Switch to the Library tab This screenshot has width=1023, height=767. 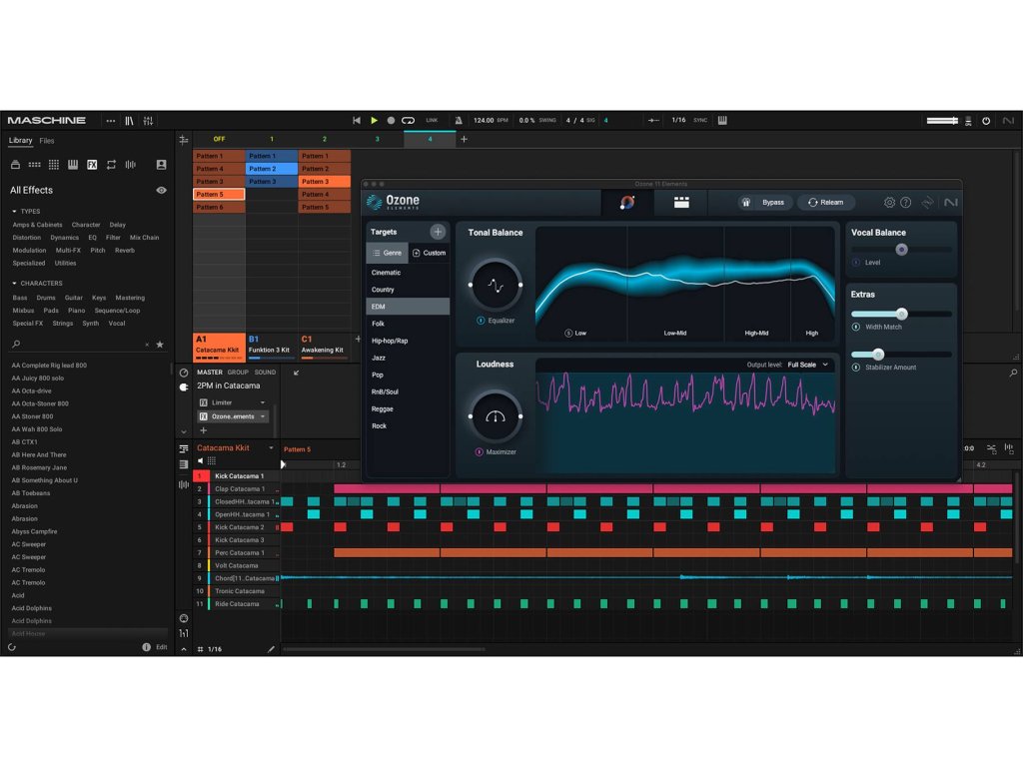point(20,140)
